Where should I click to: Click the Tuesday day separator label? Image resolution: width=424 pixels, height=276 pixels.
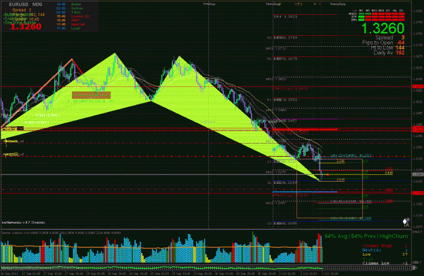tap(338, 4)
